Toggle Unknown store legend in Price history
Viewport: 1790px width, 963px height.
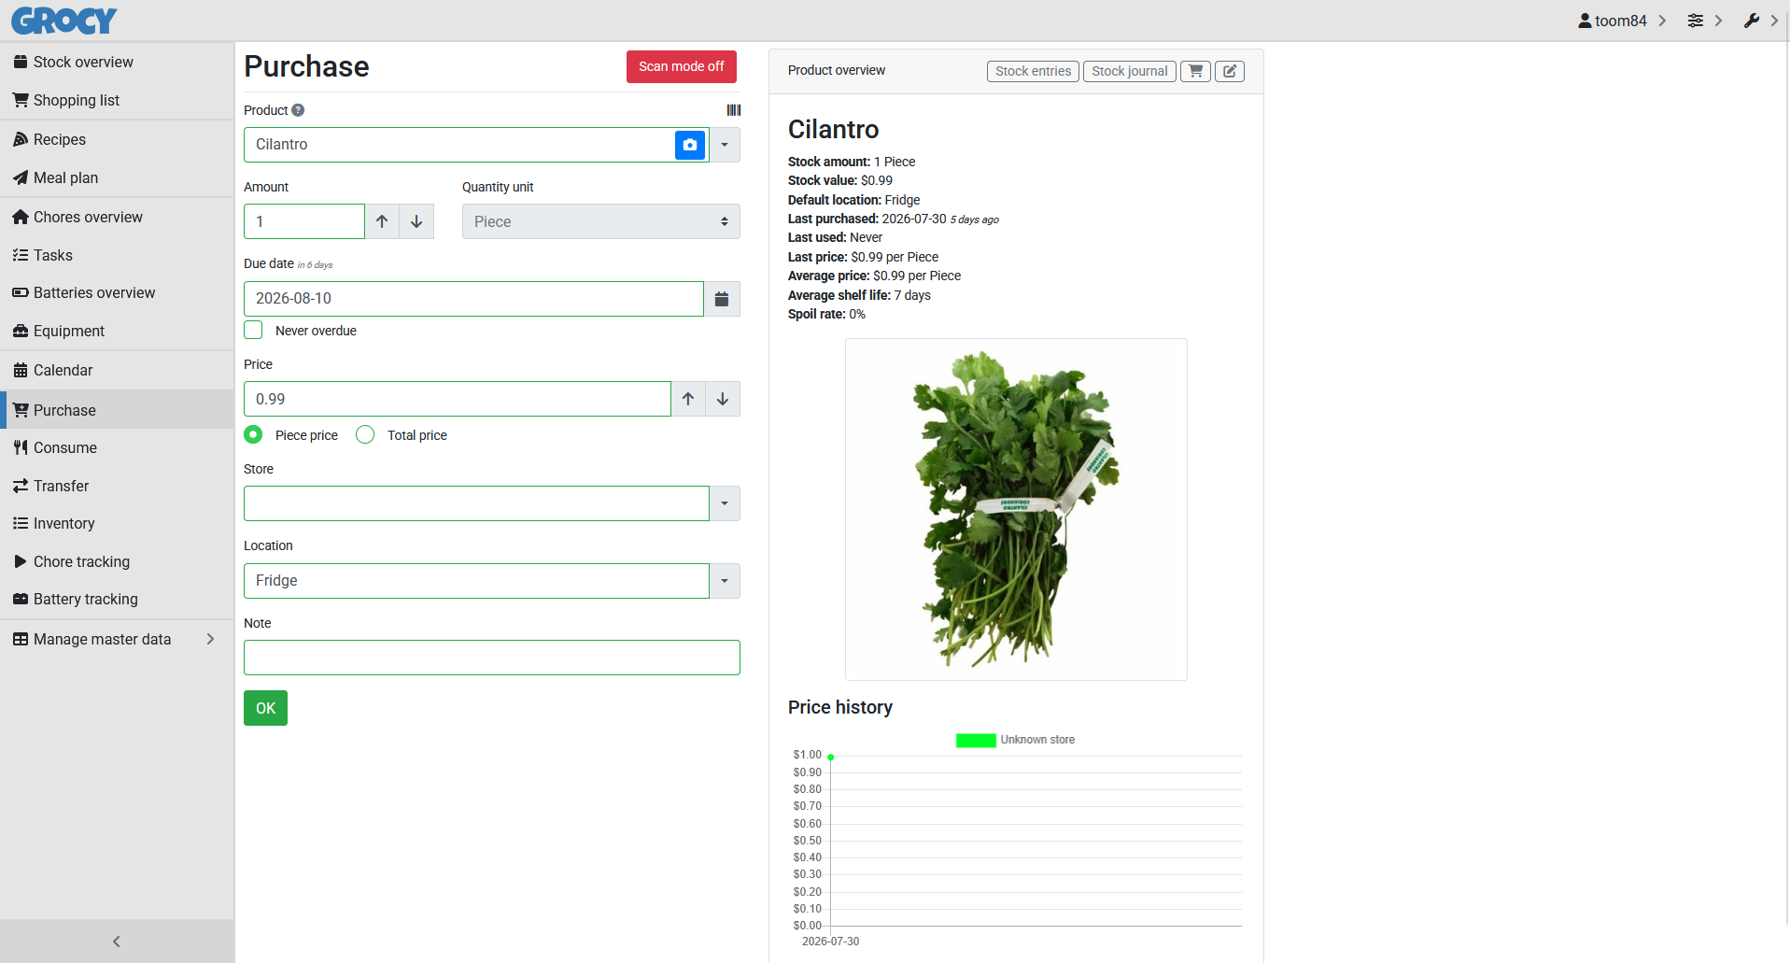point(1015,740)
